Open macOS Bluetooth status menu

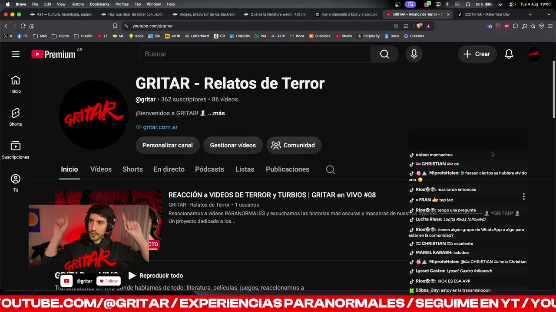[447, 4]
